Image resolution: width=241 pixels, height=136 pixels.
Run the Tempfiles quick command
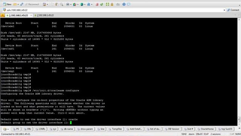coord(115,129)
